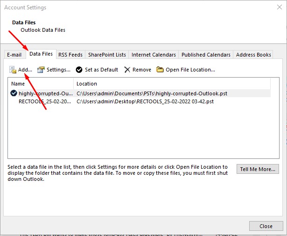Switch to the E-mail tab
The height and width of the screenshot is (236, 287).
point(14,55)
